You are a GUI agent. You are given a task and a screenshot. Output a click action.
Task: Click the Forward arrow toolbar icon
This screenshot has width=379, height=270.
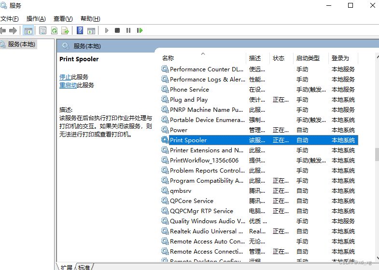tap(13, 30)
